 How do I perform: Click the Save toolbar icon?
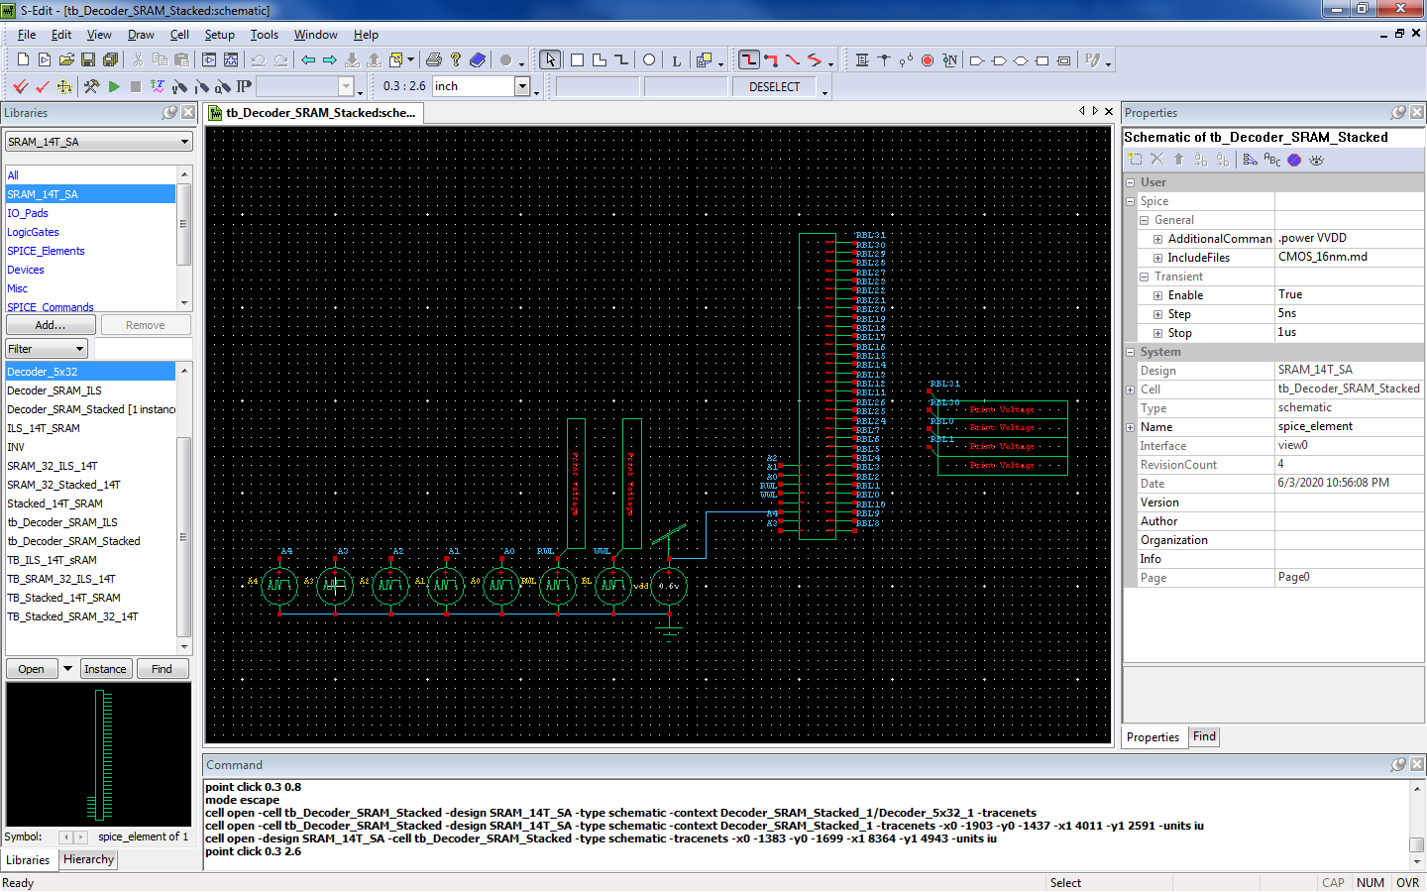[88, 60]
